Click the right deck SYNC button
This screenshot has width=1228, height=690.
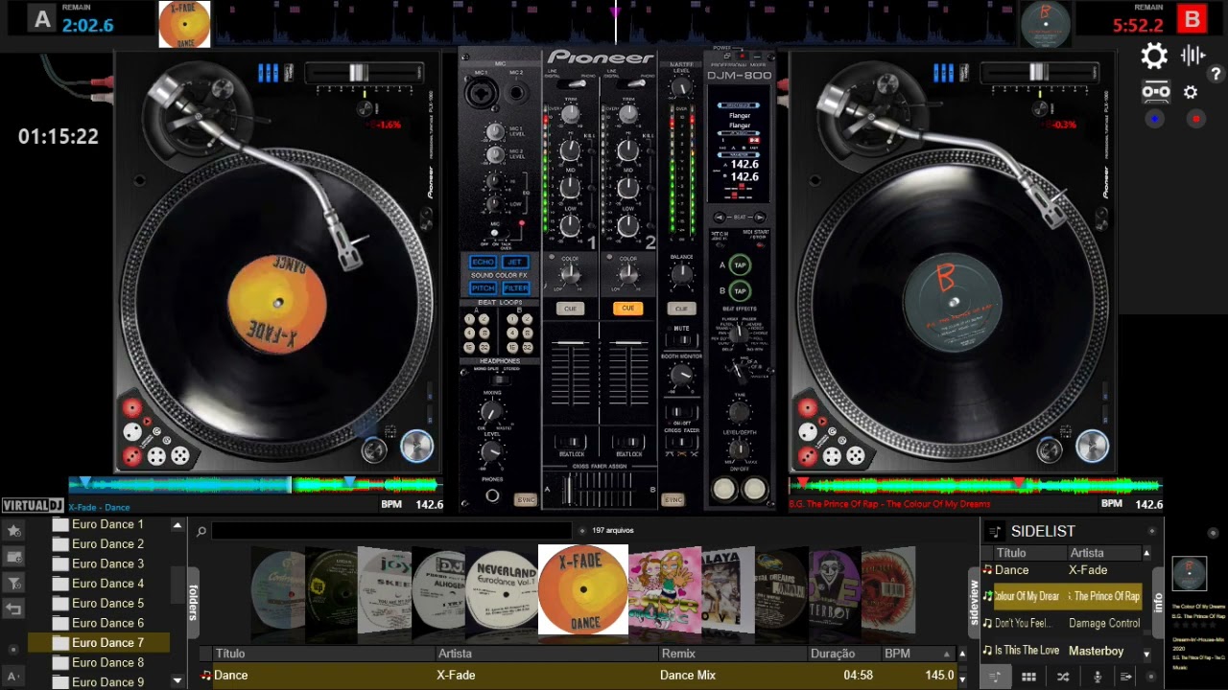[673, 500]
